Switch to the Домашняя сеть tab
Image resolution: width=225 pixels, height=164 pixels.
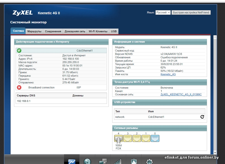point(75,31)
